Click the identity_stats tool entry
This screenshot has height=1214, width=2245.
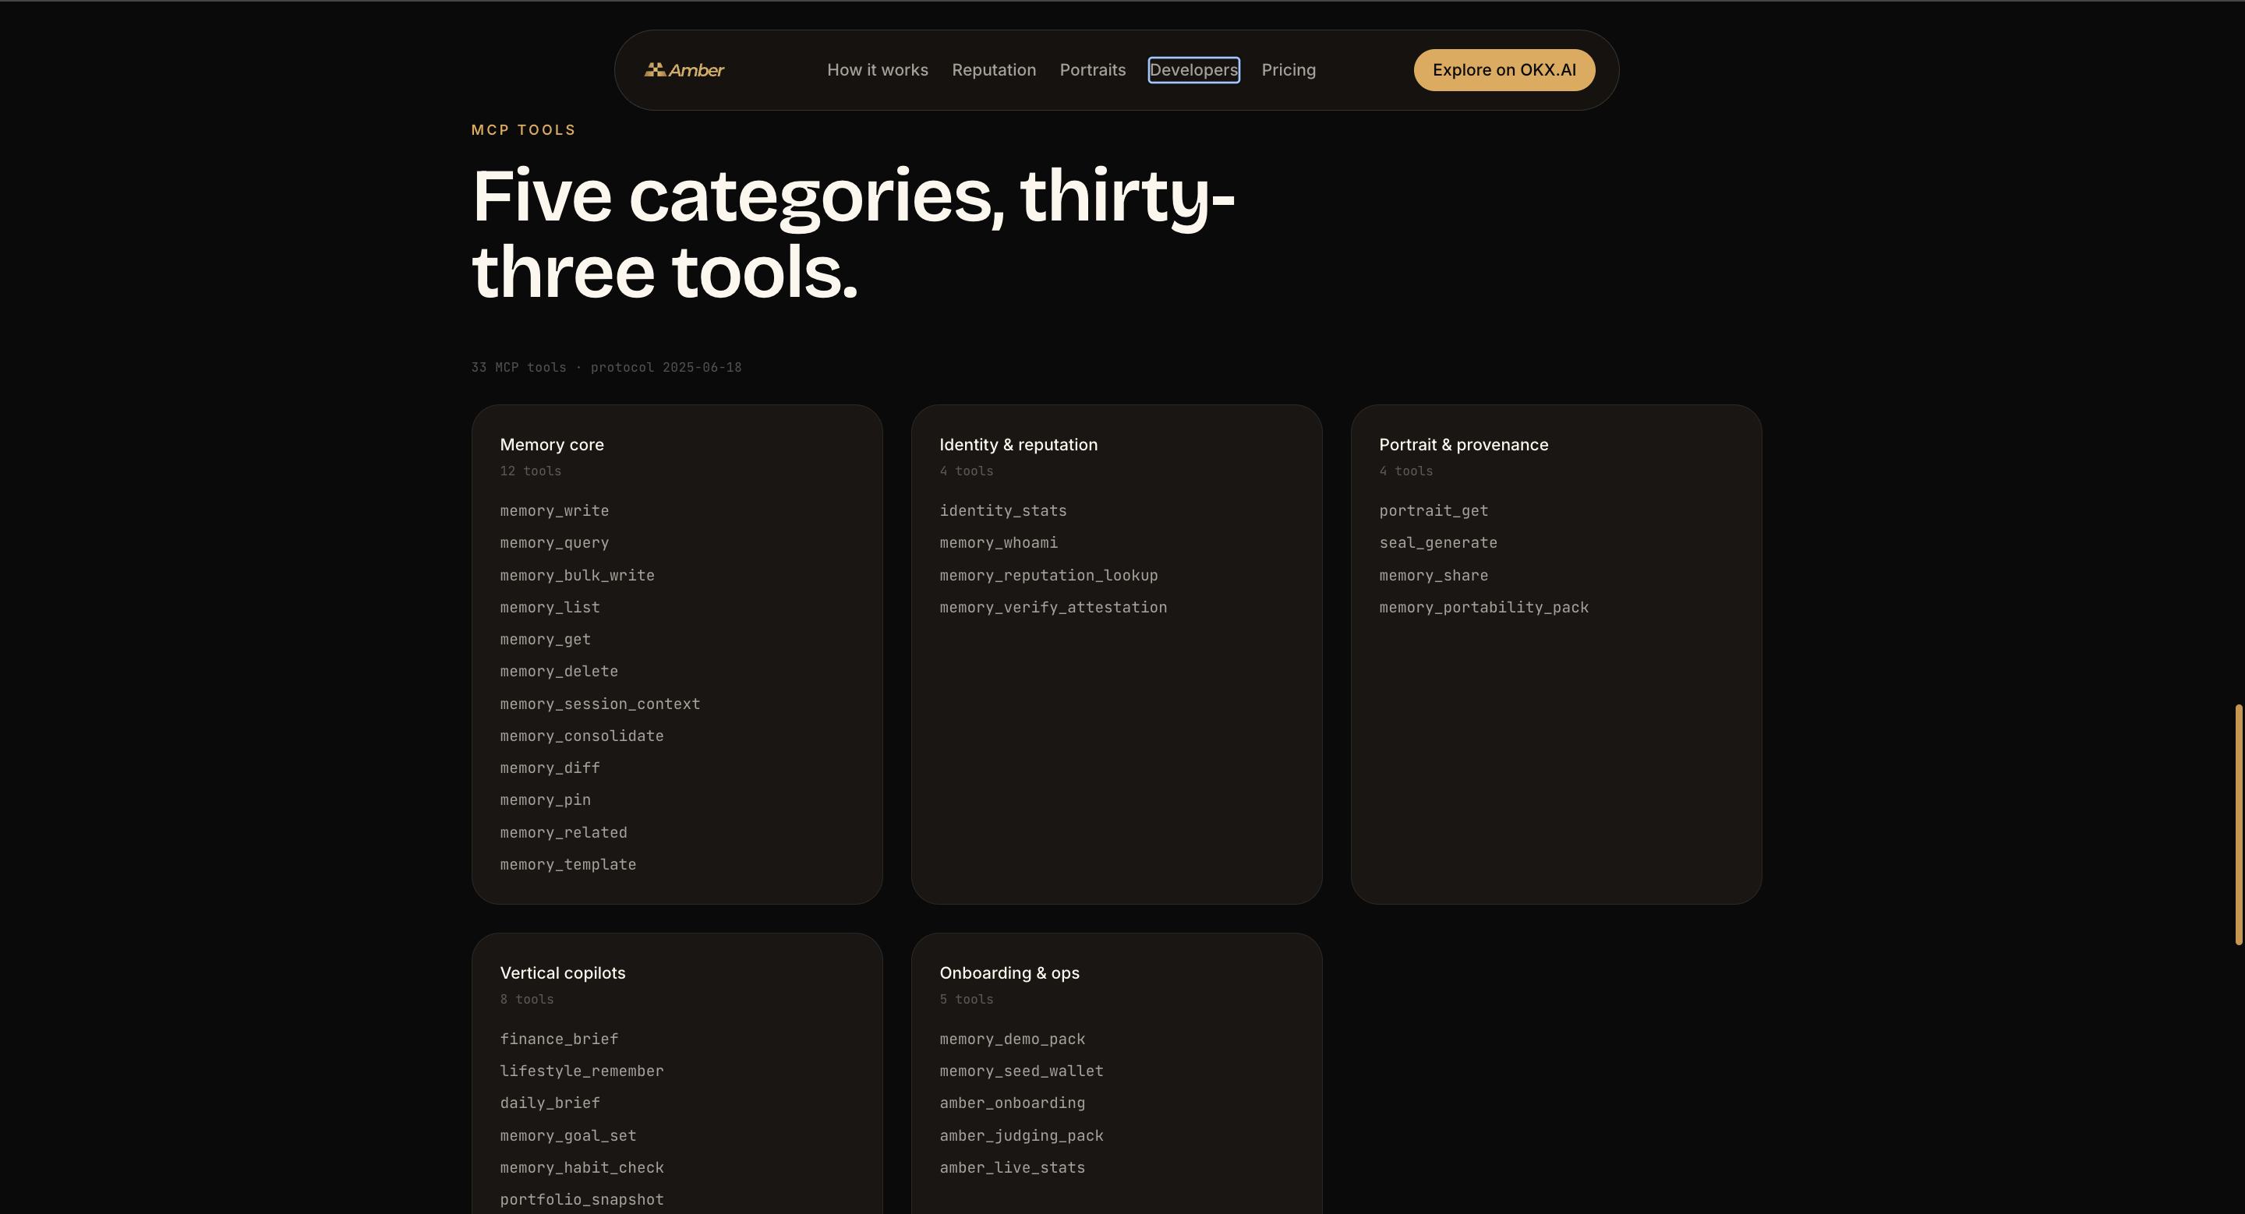pos(1002,511)
